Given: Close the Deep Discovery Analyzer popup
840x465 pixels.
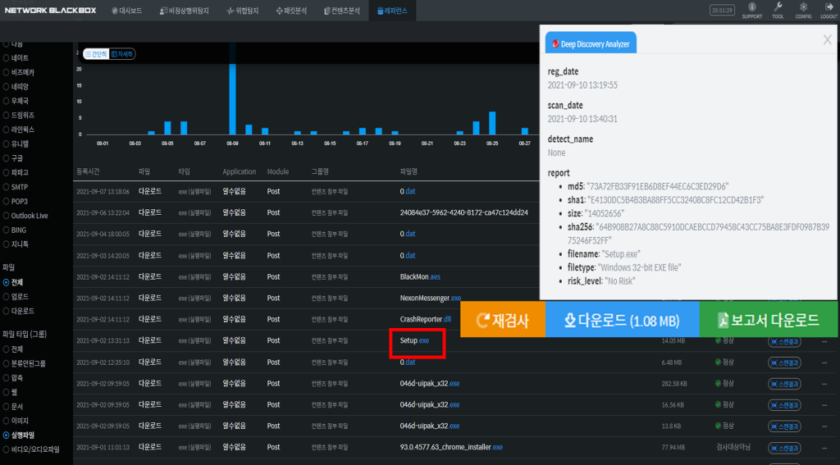Looking at the screenshot, I should click(x=827, y=39).
